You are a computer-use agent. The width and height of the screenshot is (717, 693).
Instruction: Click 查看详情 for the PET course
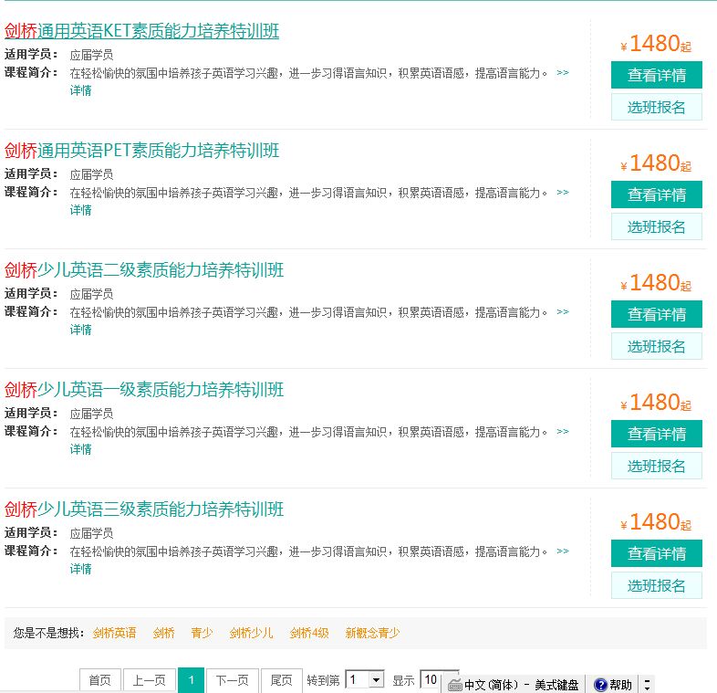(656, 194)
